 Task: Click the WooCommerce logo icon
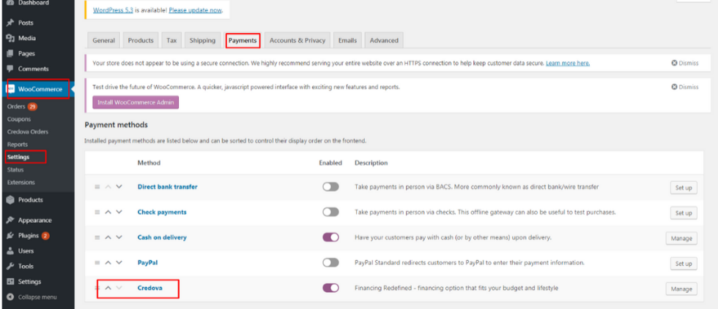[x=10, y=89]
